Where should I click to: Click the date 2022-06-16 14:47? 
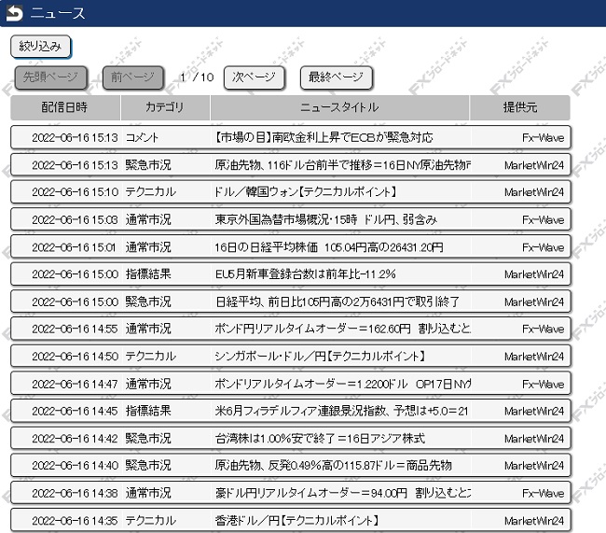click(75, 384)
